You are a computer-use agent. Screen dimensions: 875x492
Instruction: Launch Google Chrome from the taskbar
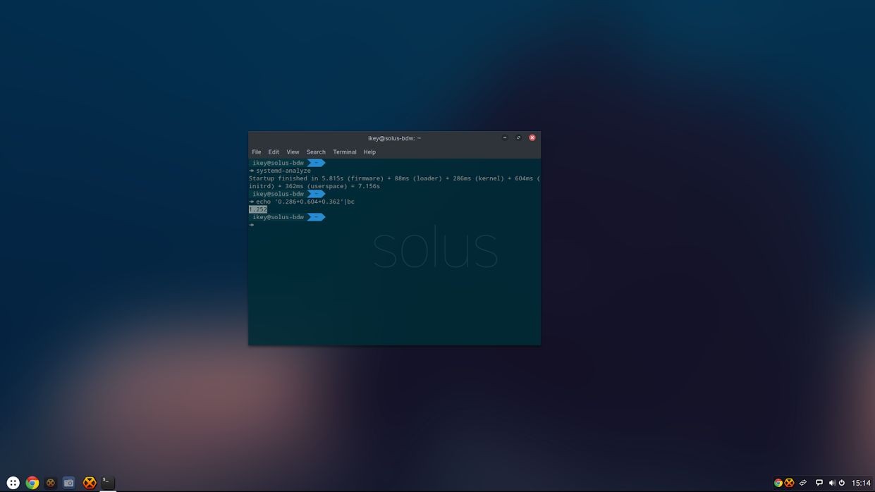click(32, 482)
